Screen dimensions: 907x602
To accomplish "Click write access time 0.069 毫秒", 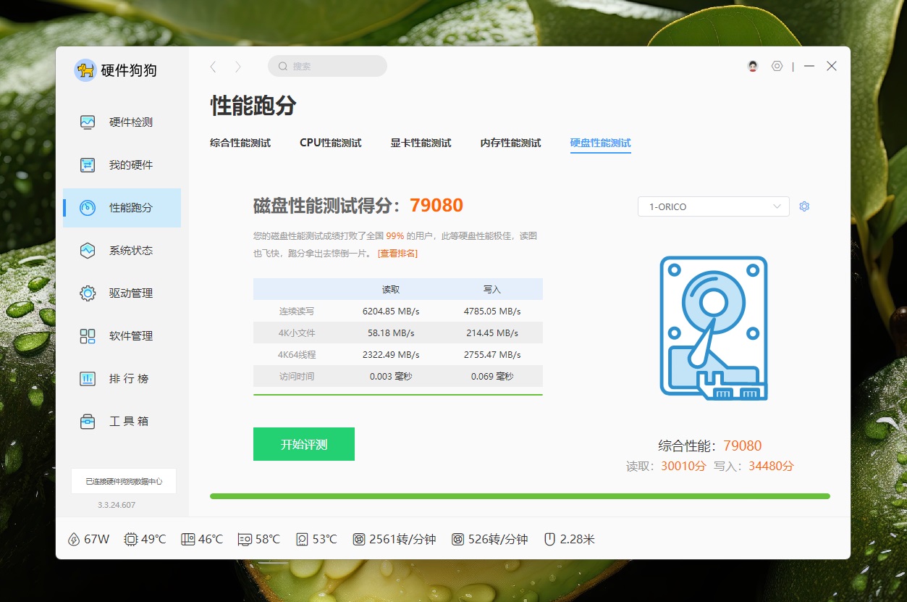I will point(492,377).
